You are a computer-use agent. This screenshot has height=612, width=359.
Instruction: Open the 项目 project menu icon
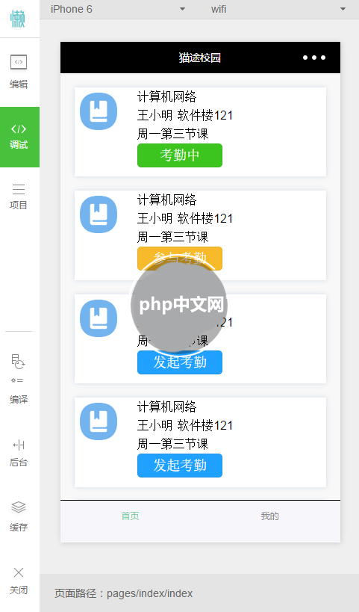[x=19, y=189]
